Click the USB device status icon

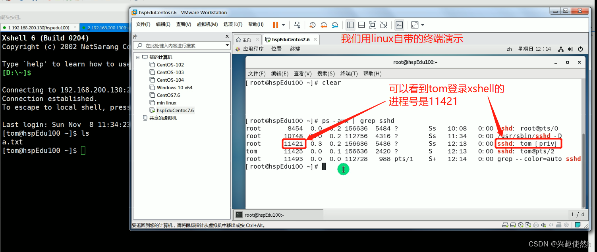[x=558, y=225]
